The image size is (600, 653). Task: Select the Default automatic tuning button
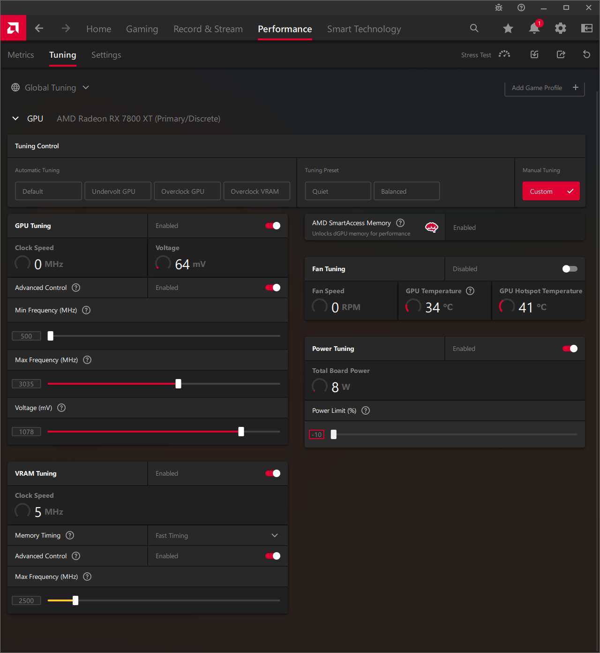click(49, 191)
